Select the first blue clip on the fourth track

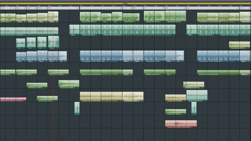click(21, 57)
